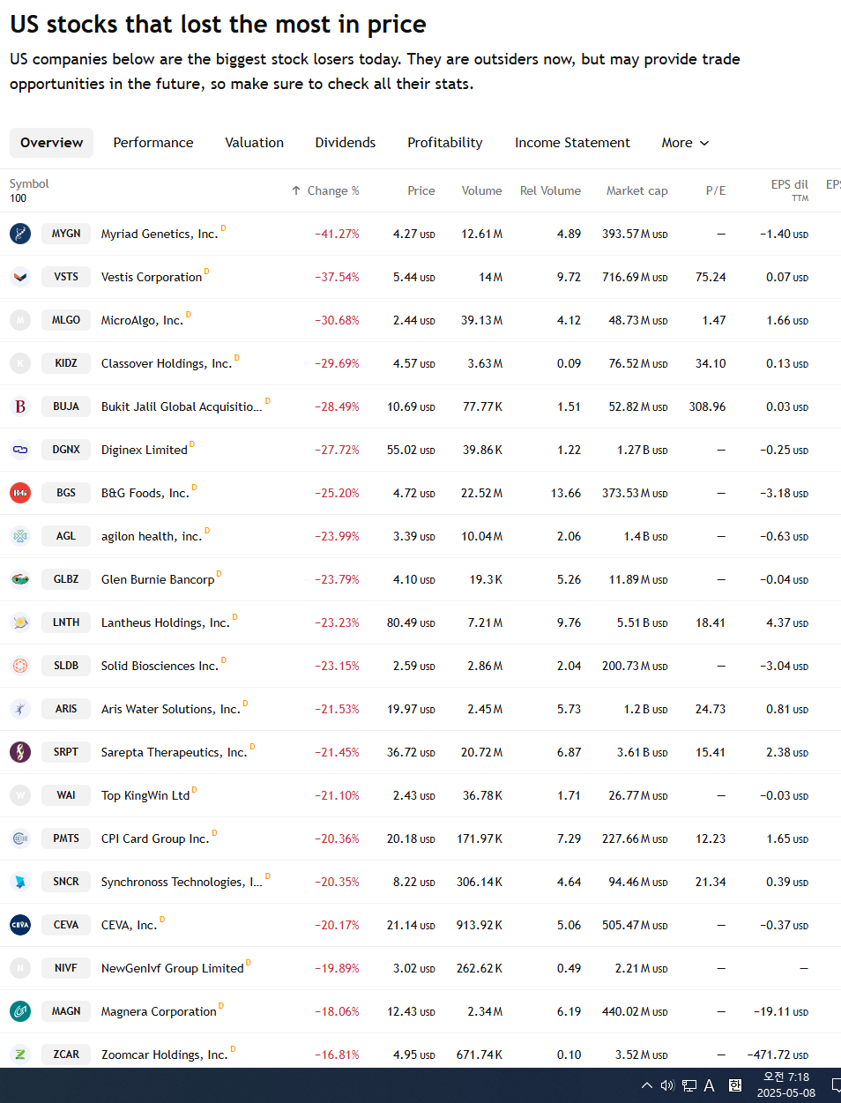
Task: Click the Aris Water Solutions logo icon
Action: click(x=20, y=709)
